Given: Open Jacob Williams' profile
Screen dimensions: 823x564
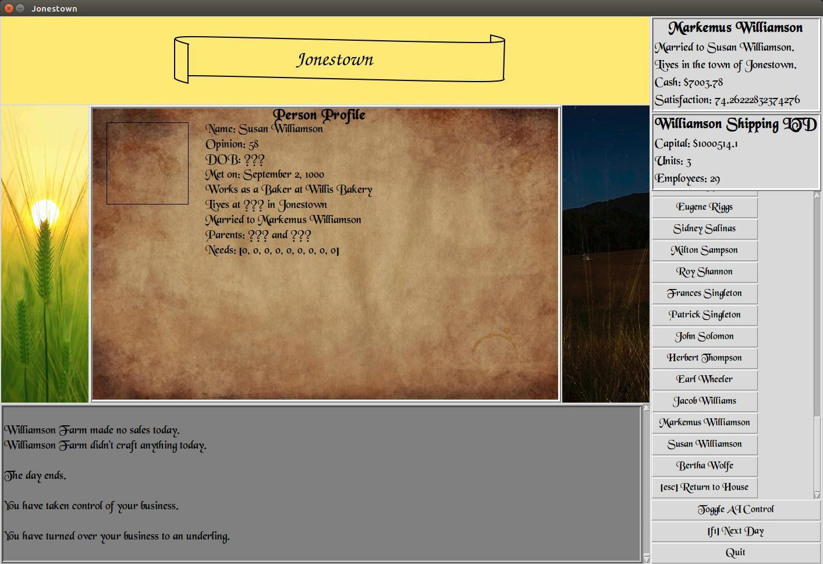Looking at the screenshot, I should pos(705,401).
